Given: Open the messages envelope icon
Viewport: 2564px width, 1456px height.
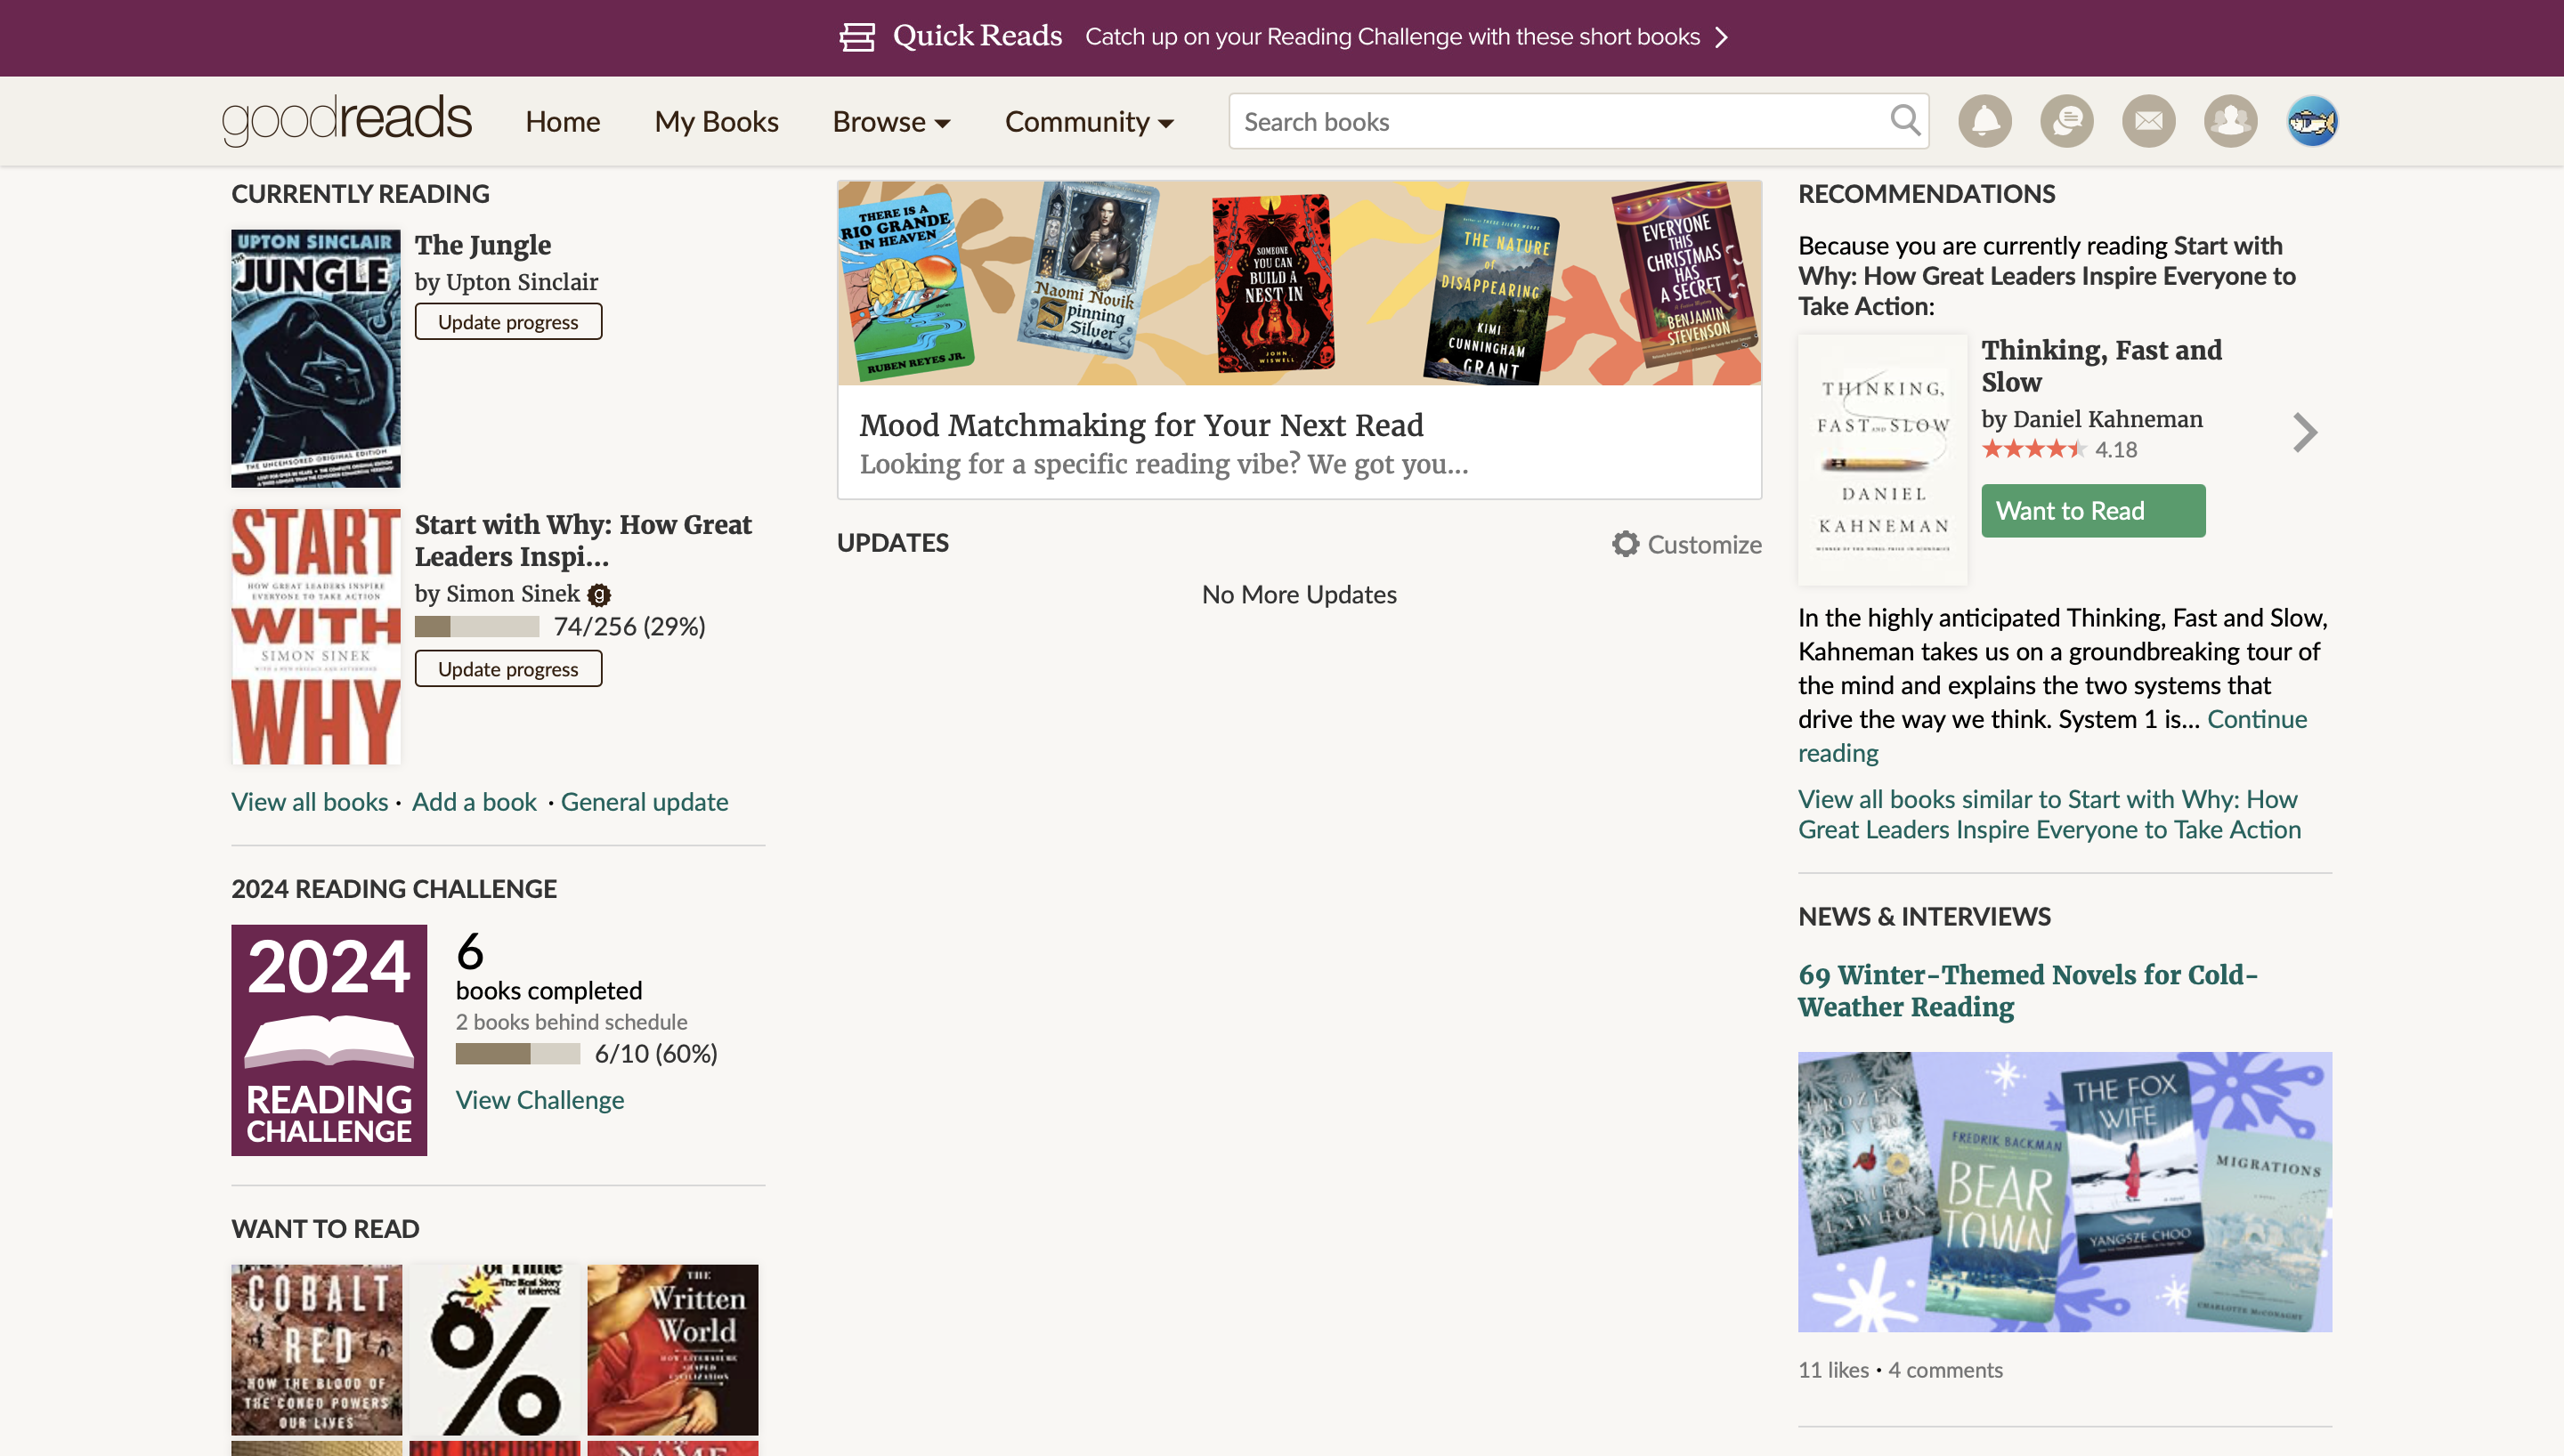Looking at the screenshot, I should (2149, 121).
